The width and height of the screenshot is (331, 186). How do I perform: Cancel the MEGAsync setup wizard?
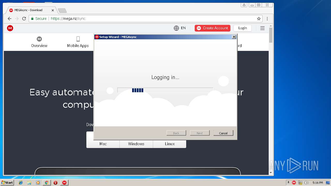point(223,133)
